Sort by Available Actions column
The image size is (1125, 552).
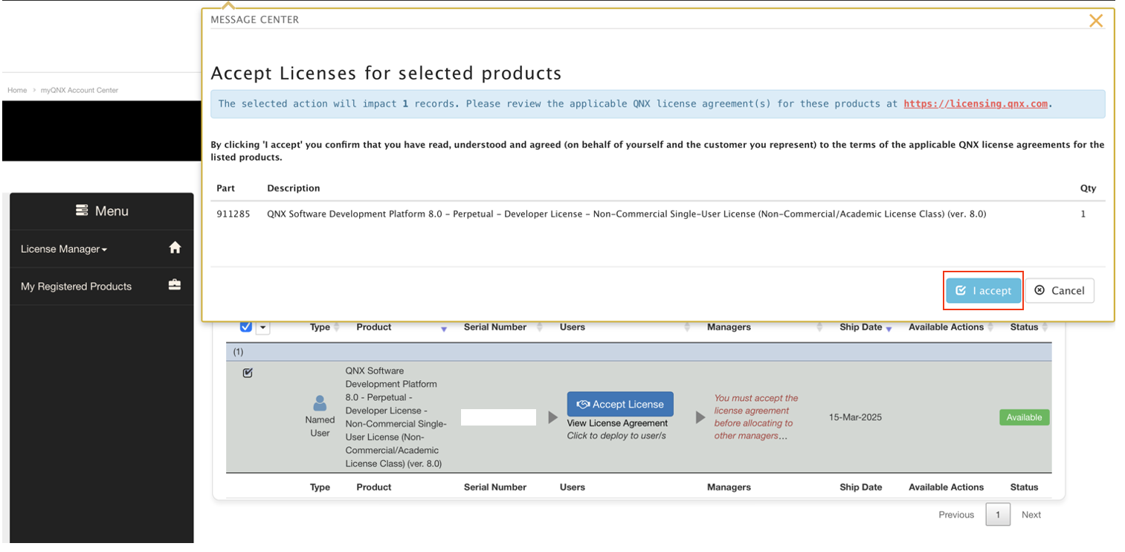tap(951, 327)
